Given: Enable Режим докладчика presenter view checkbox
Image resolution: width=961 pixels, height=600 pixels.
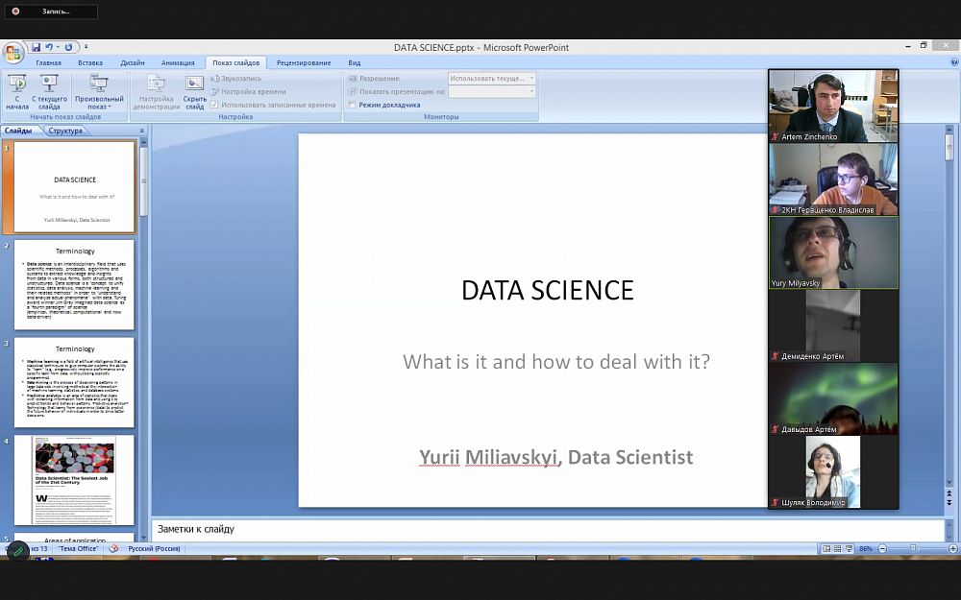Looking at the screenshot, I should 352,105.
